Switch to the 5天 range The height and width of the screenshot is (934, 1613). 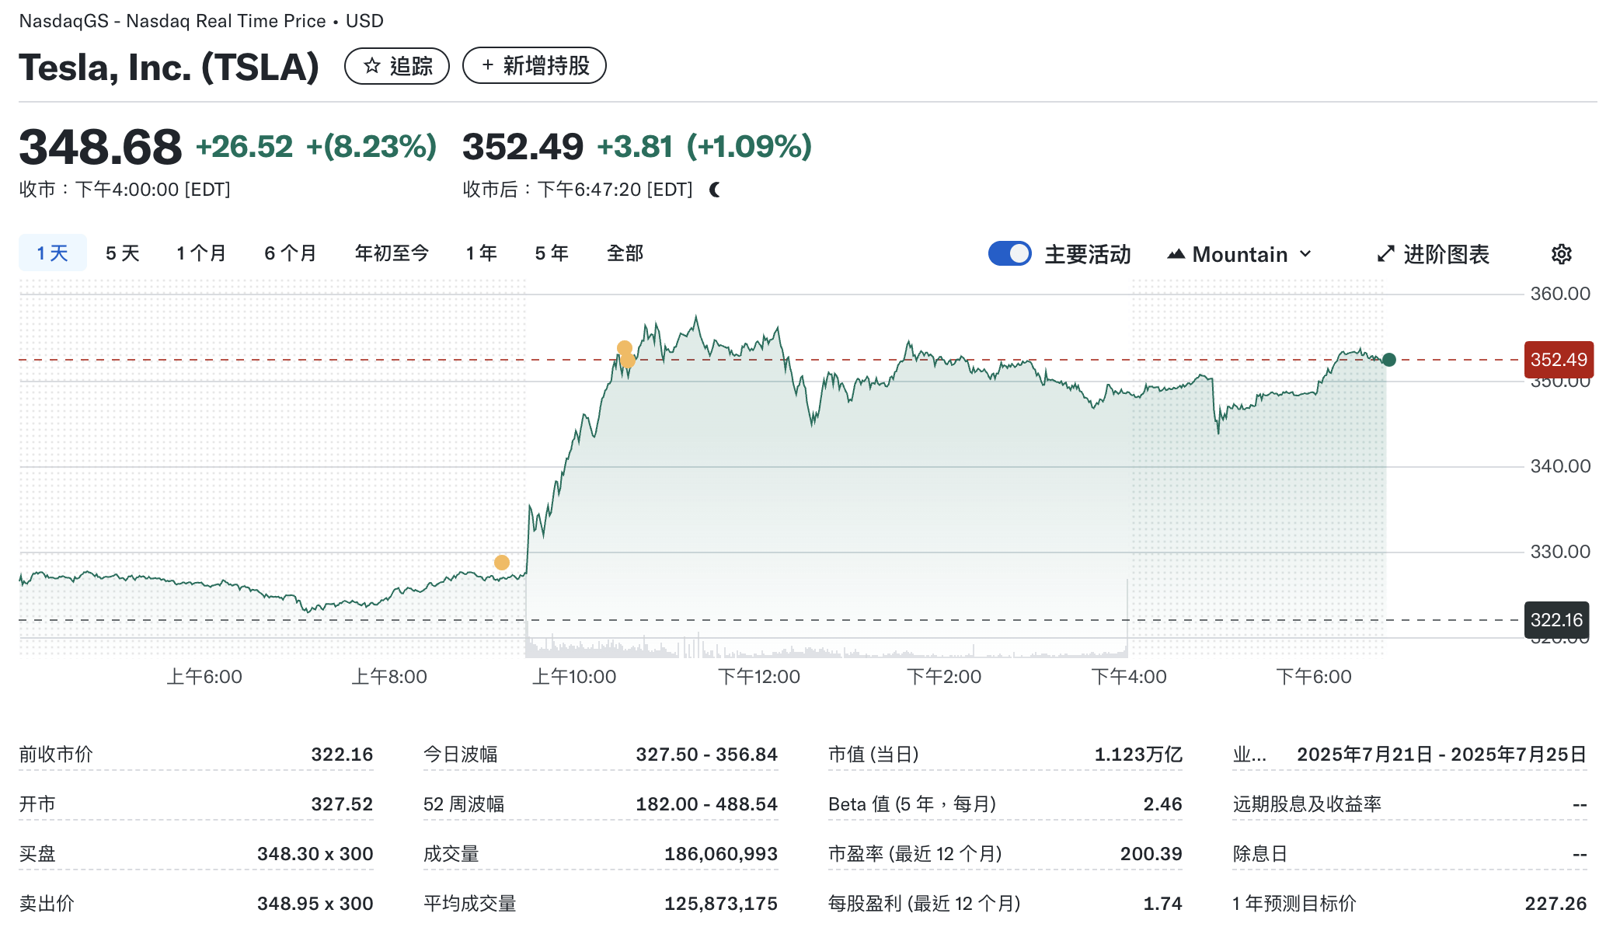pos(122,253)
